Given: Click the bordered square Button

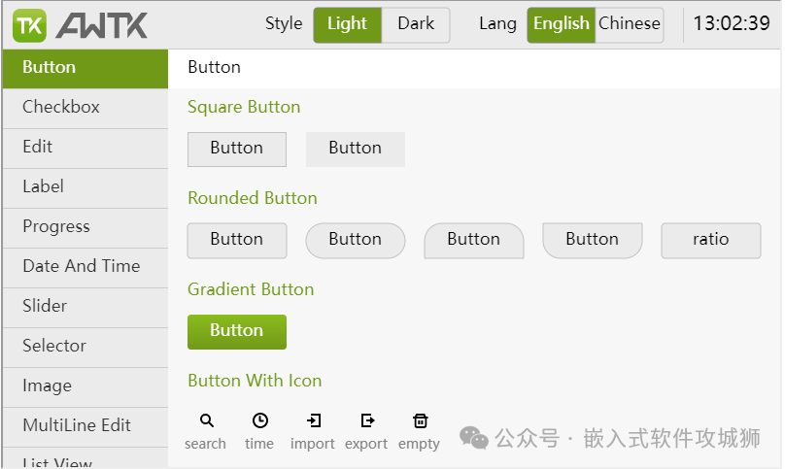Looking at the screenshot, I should click(237, 150).
